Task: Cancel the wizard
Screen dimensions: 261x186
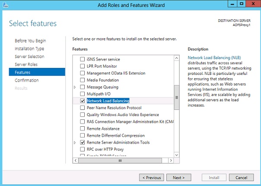Action: (x=242, y=177)
